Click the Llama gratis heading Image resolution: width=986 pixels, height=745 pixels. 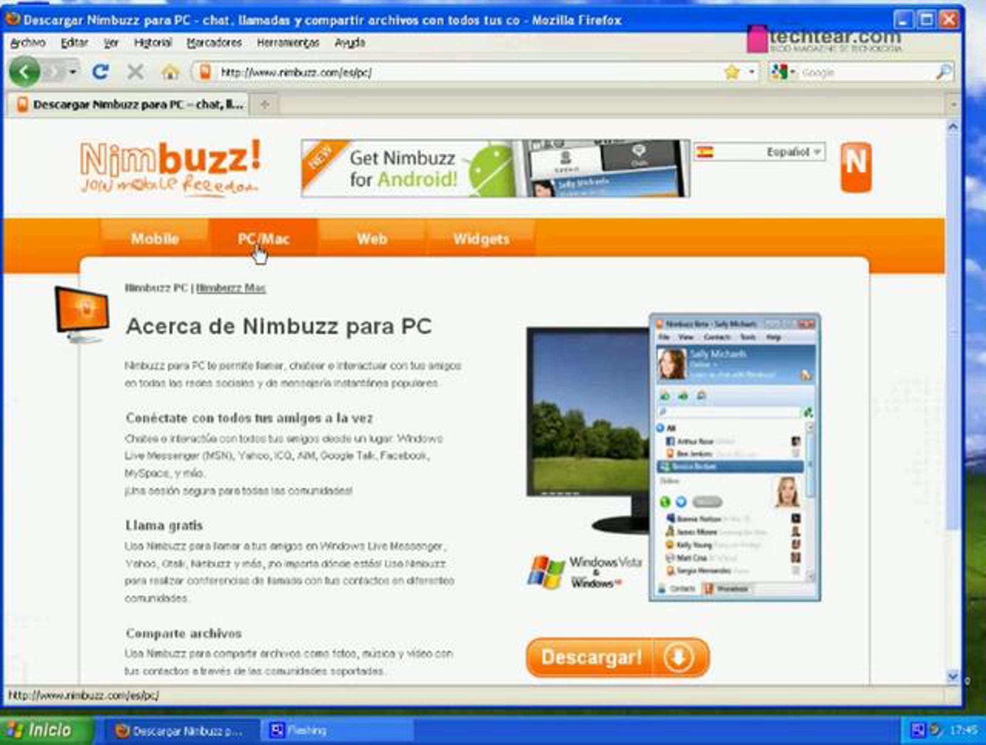click(x=164, y=525)
